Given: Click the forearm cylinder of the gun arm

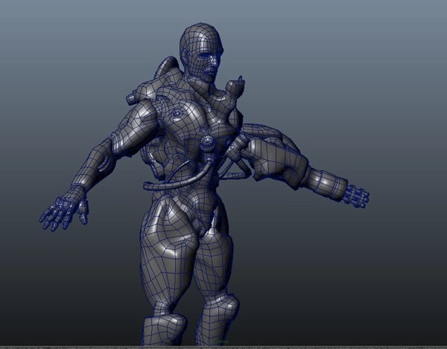Looking at the screenshot, I should pos(326,183).
